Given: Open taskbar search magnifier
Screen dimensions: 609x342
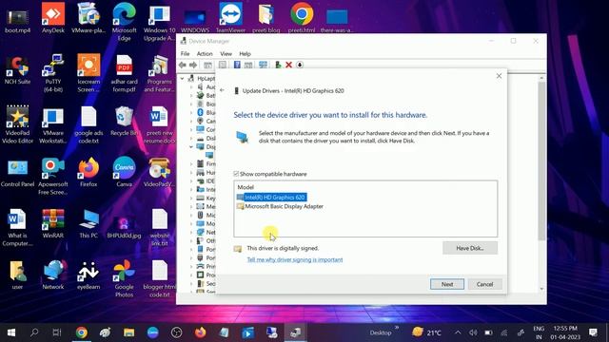Looking at the screenshot, I should click(x=34, y=332).
